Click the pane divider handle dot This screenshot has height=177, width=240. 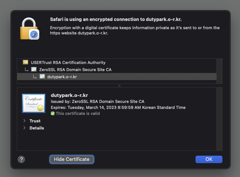coord(119,86)
